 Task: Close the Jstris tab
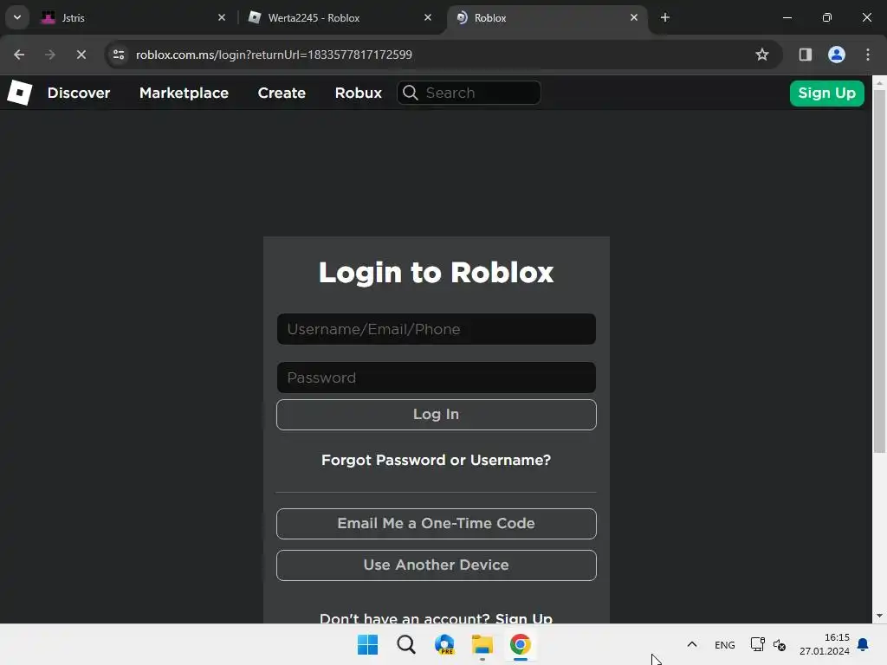222,17
